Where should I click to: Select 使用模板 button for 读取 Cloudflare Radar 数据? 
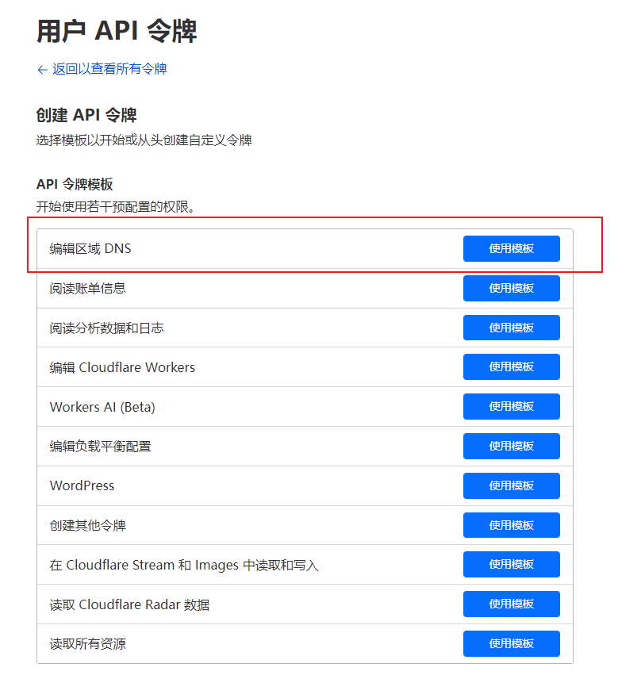pos(511,604)
